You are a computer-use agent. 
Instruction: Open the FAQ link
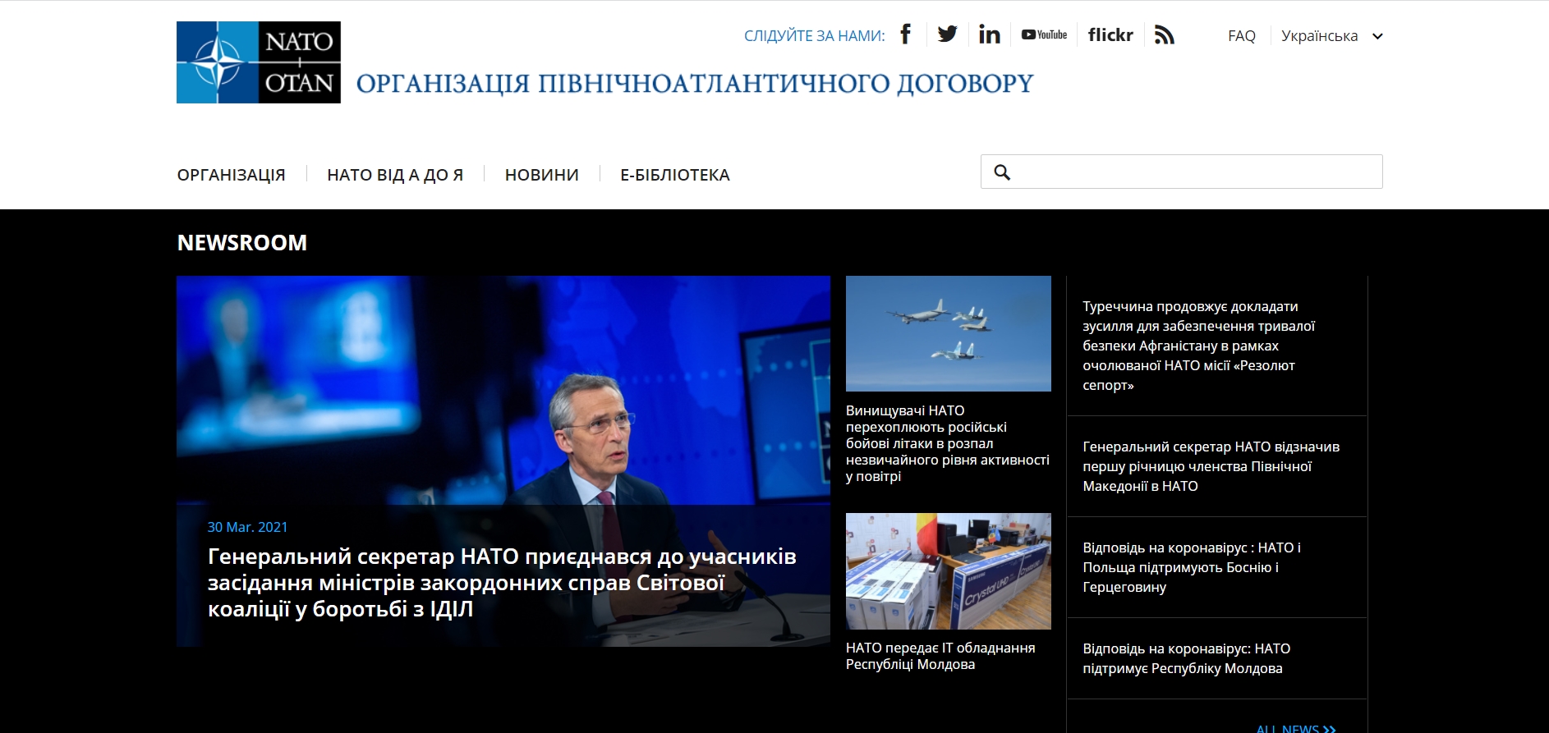coord(1242,35)
